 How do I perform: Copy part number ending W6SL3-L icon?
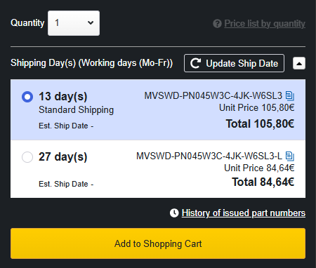click(x=290, y=156)
